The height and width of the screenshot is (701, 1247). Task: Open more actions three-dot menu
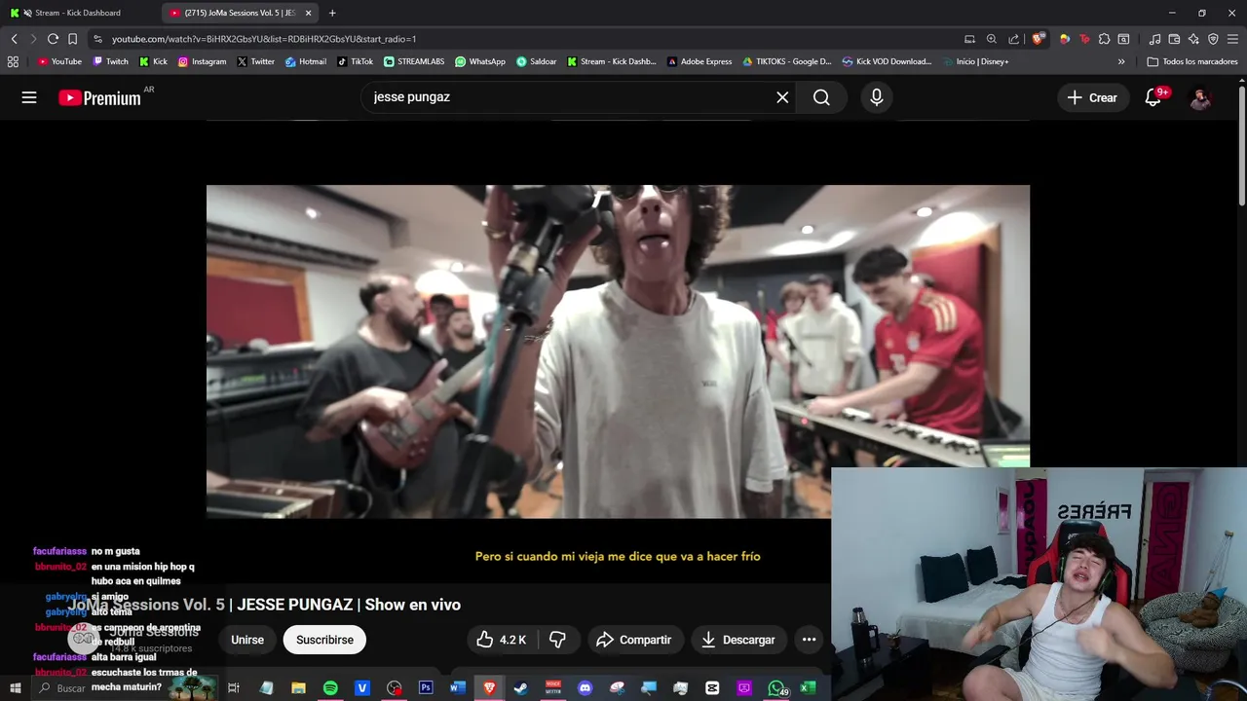(809, 640)
